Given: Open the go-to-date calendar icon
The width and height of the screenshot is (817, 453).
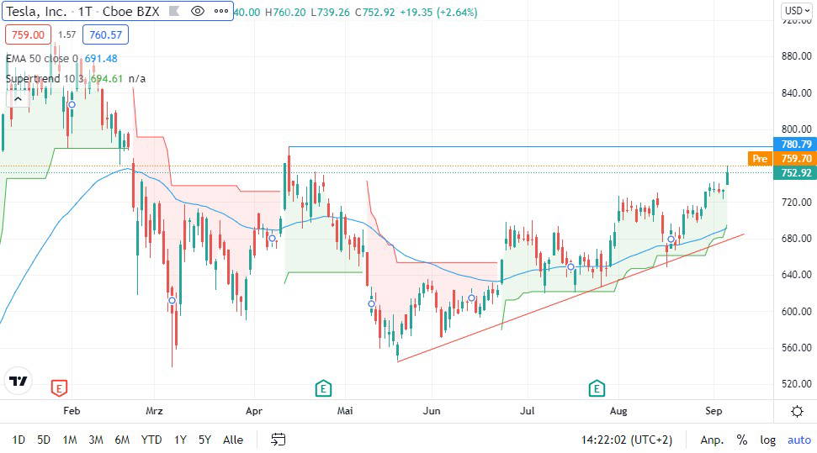Looking at the screenshot, I should (x=279, y=440).
